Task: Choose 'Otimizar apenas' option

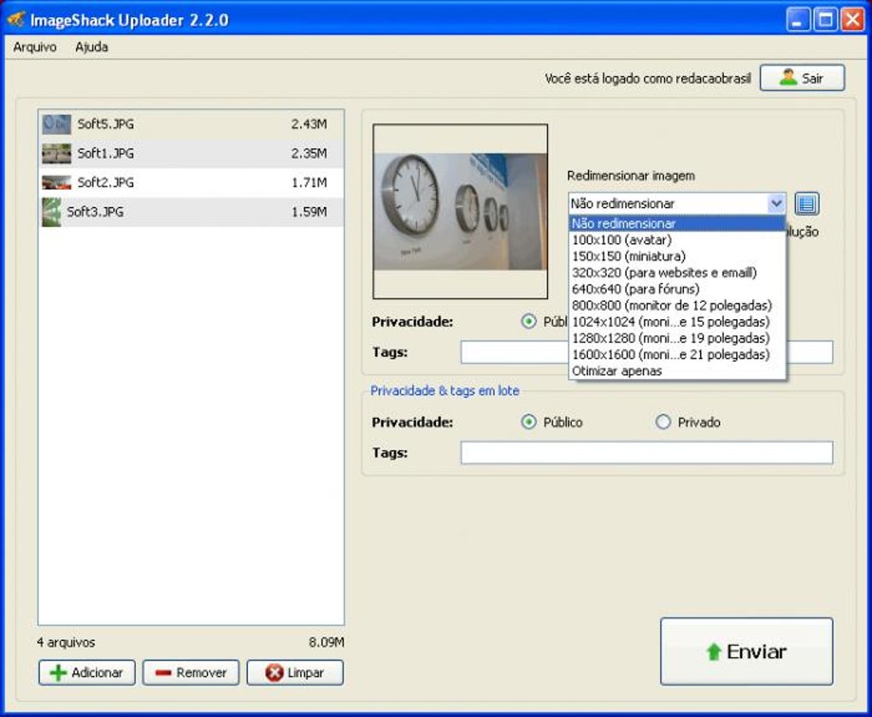Action: 677,370
